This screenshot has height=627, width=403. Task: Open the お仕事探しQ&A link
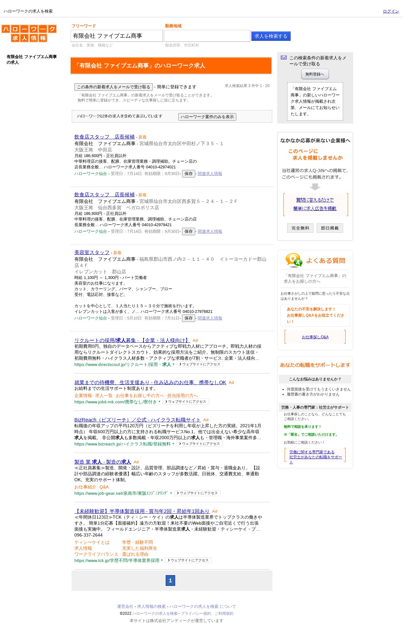click(315, 337)
